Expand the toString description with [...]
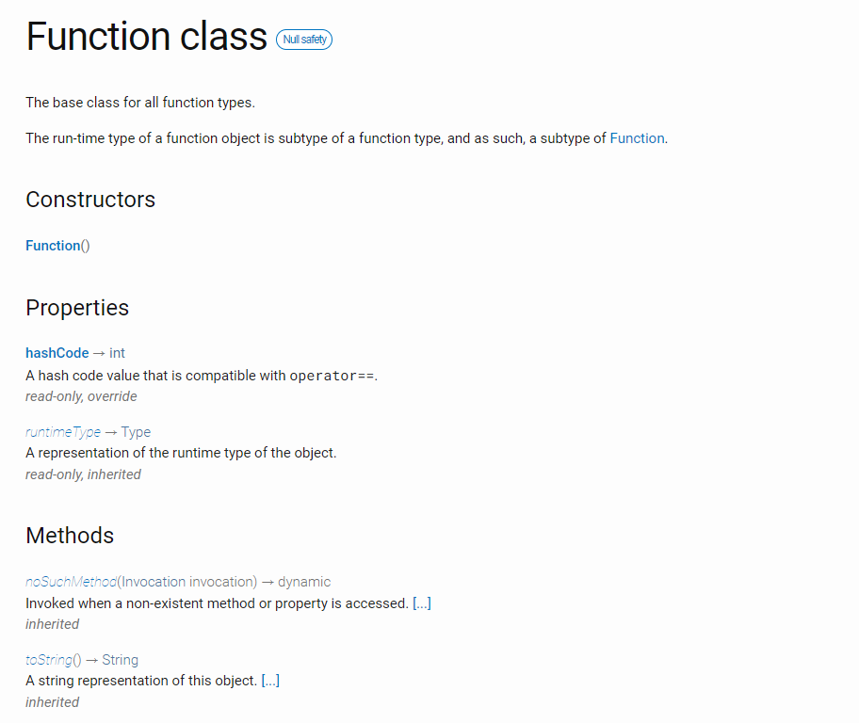Viewport: 859px width, 723px height. pos(270,681)
